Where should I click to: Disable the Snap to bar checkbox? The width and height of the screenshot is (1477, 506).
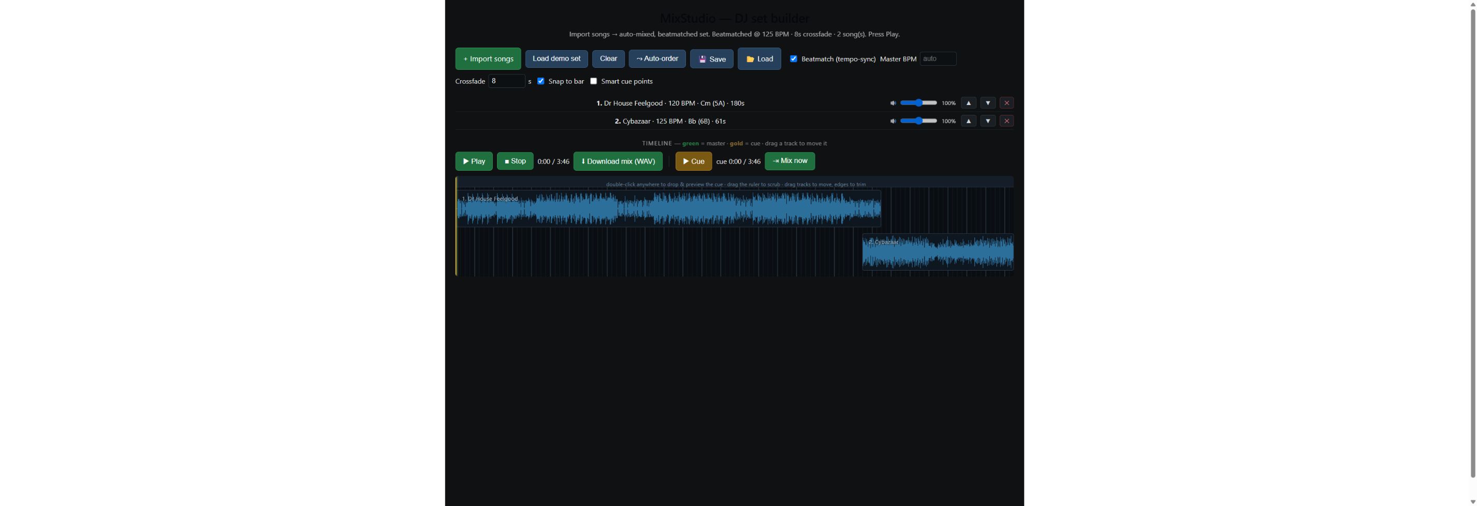point(540,81)
